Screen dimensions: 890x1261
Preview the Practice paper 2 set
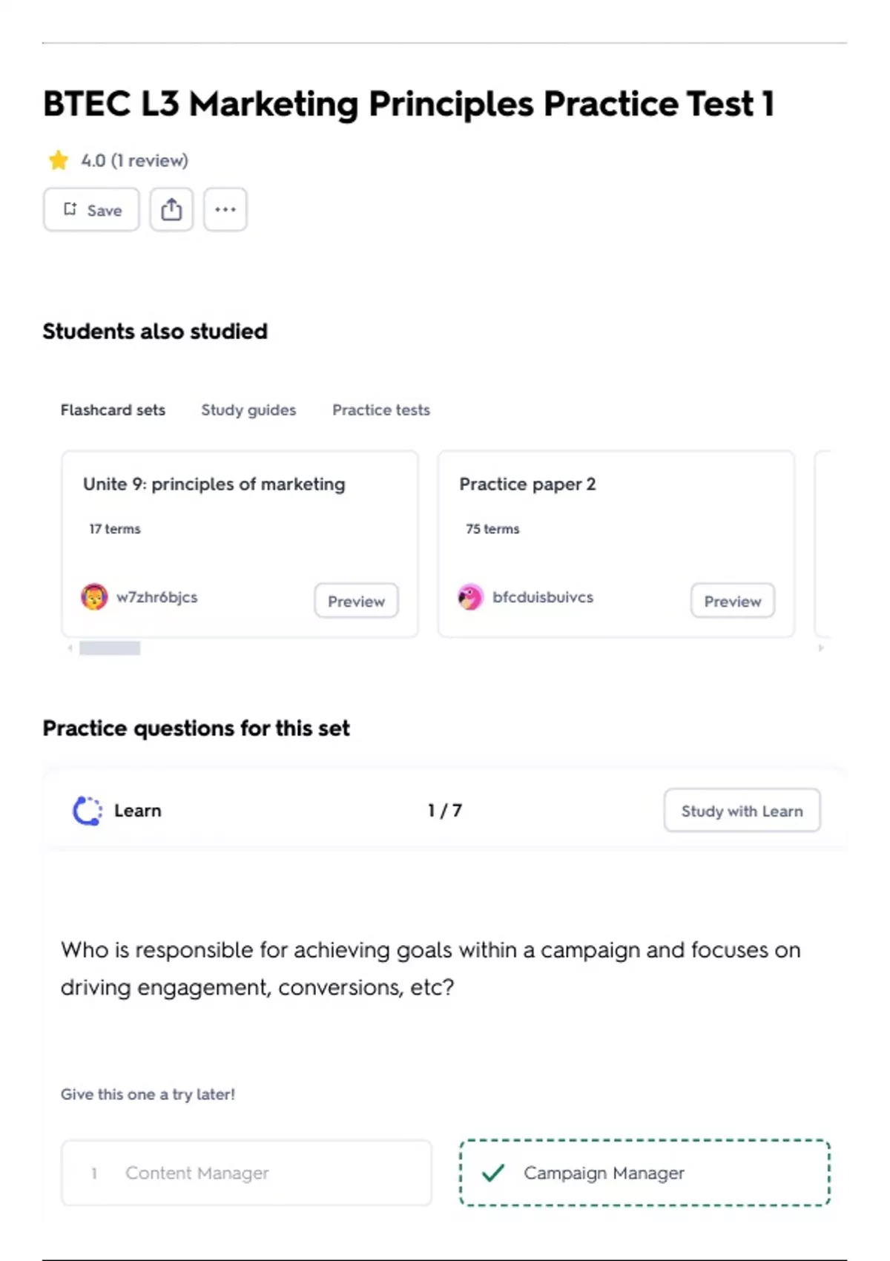click(x=732, y=601)
